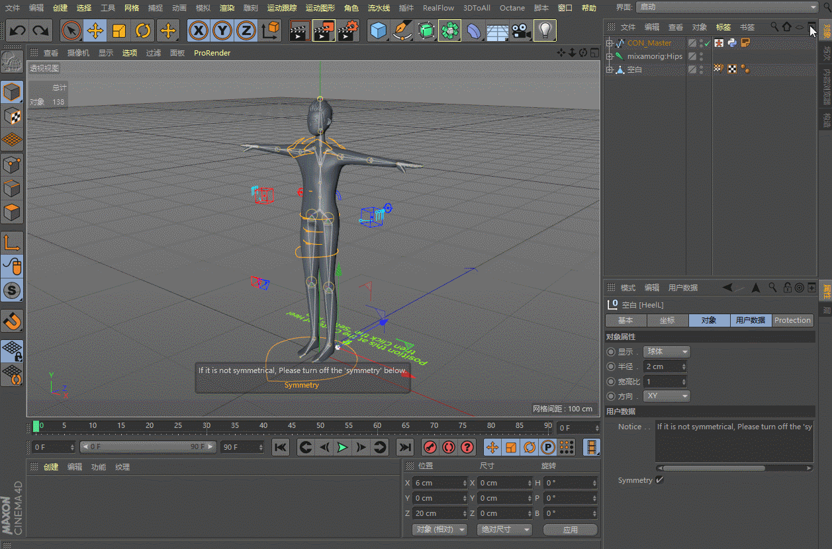Click the attribute manager back arrow
Viewport: 832px width, 549px height.
[x=728, y=287]
